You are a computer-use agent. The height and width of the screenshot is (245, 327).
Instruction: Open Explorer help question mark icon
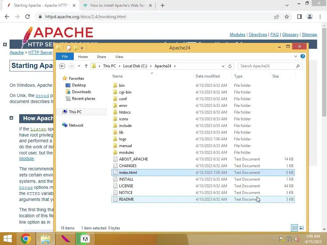[303, 56]
